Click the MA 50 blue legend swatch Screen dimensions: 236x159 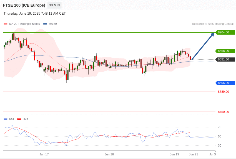click(x=45, y=24)
